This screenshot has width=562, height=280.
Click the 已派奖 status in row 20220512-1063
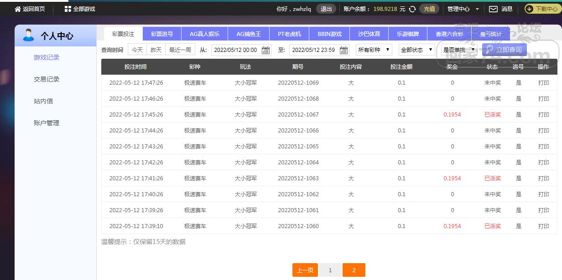click(493, 178)
